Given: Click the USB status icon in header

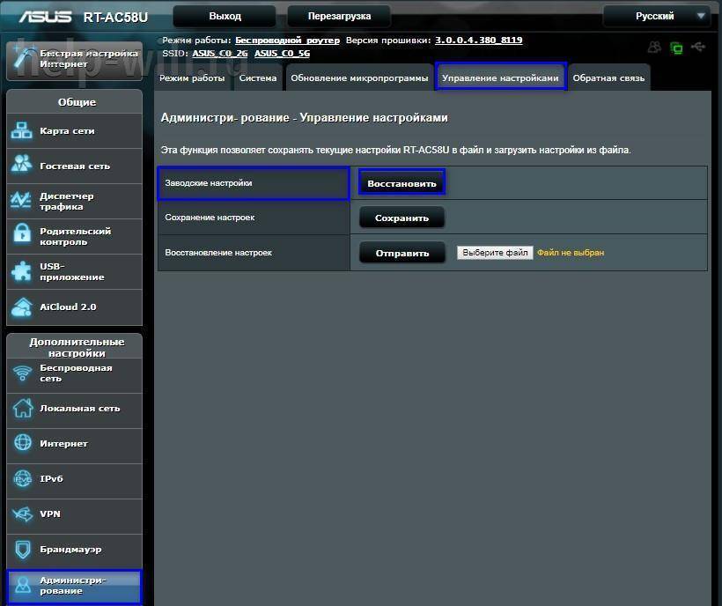Looking at the screenshot, I should point(698,47).
